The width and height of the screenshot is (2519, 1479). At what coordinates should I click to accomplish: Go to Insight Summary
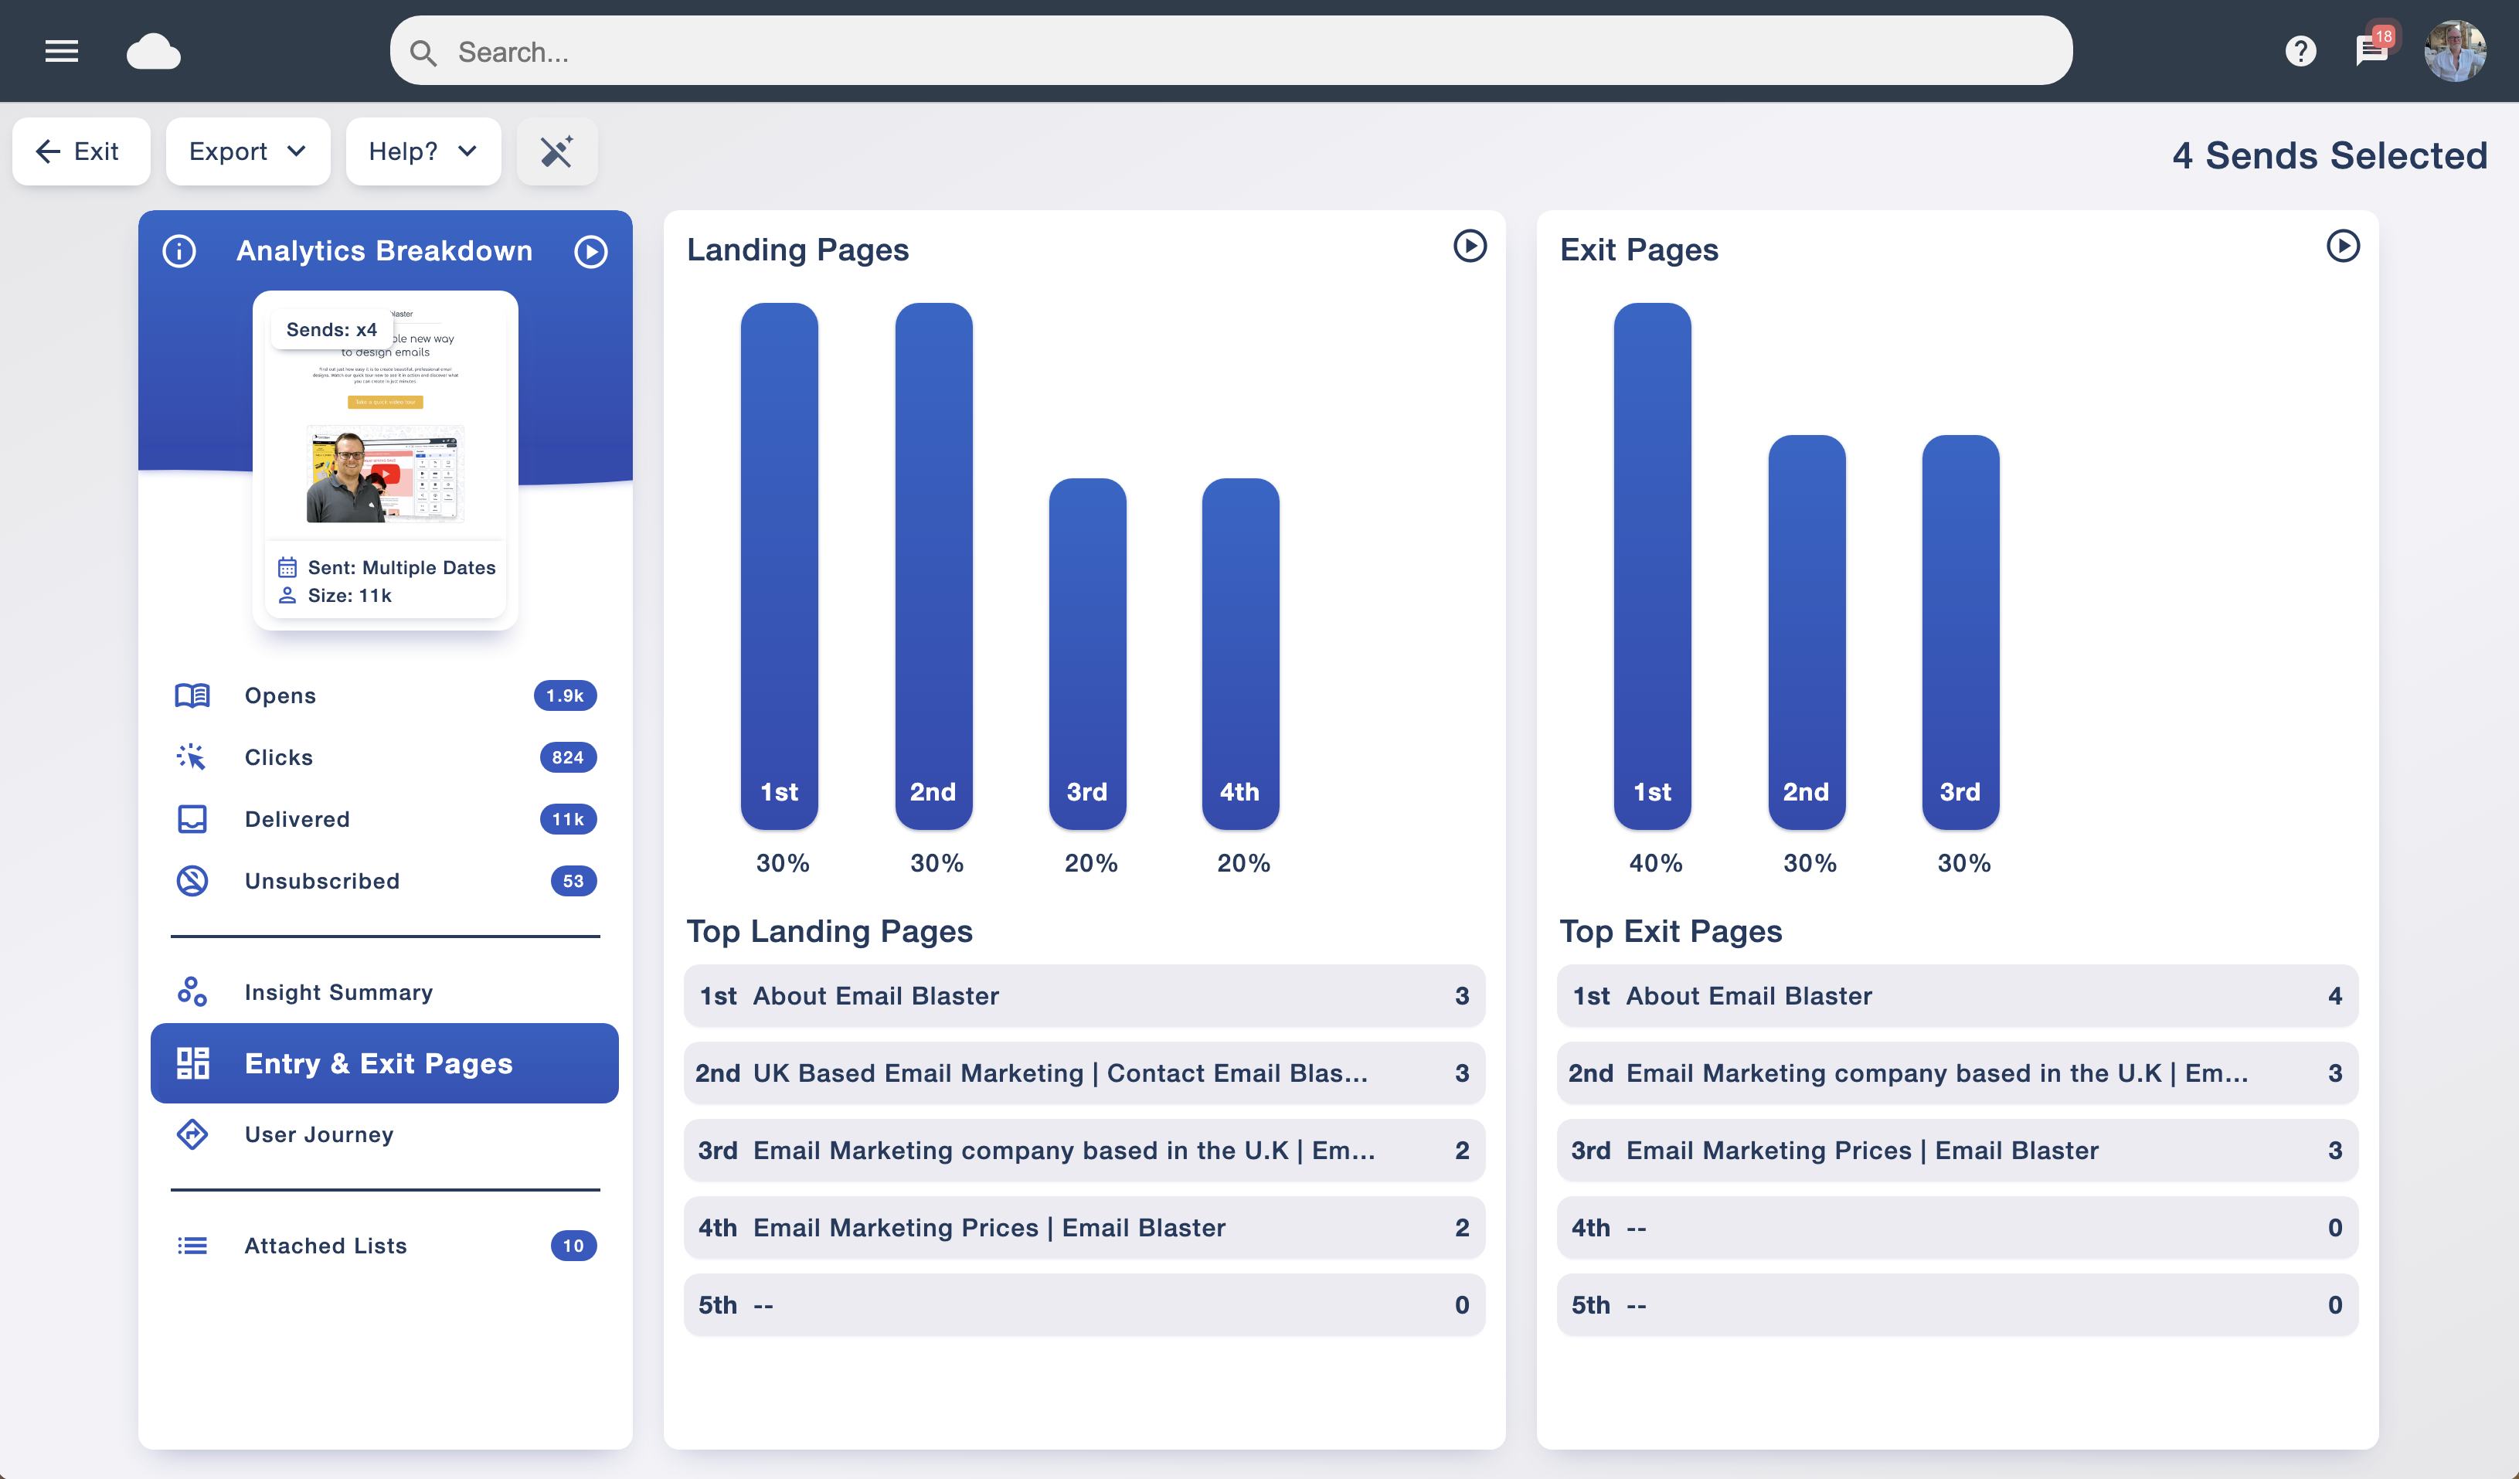385,991
